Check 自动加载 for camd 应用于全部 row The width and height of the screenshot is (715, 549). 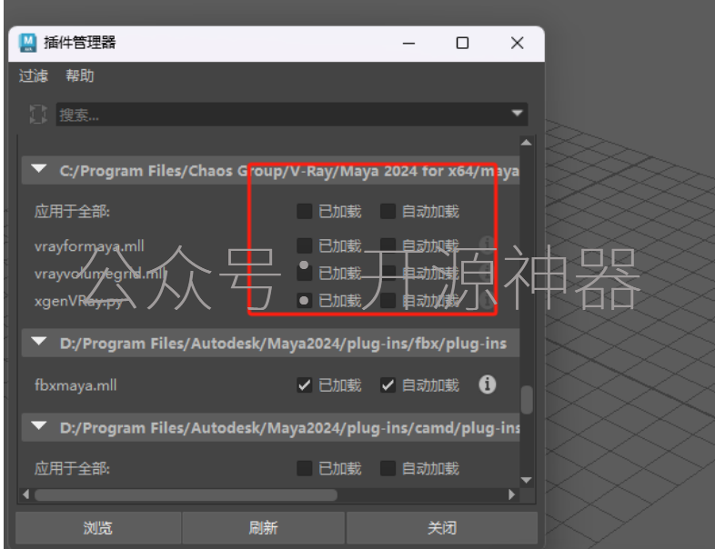click(388, 468)
